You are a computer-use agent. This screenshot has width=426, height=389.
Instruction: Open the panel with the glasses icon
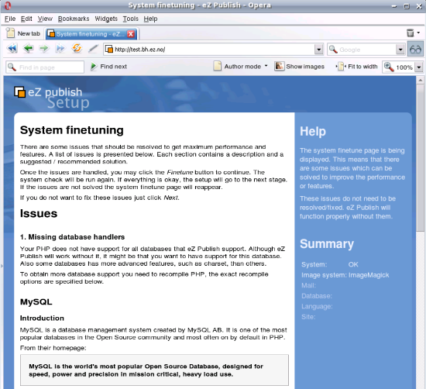415,49
